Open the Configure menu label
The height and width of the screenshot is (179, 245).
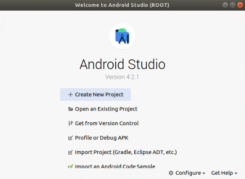click(188, 173)
